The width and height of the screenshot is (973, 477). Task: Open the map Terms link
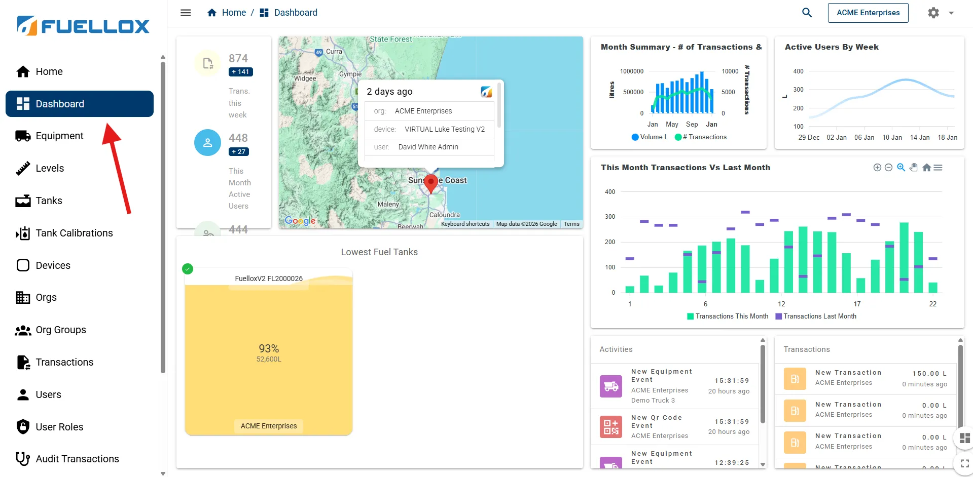coord(571,224)
